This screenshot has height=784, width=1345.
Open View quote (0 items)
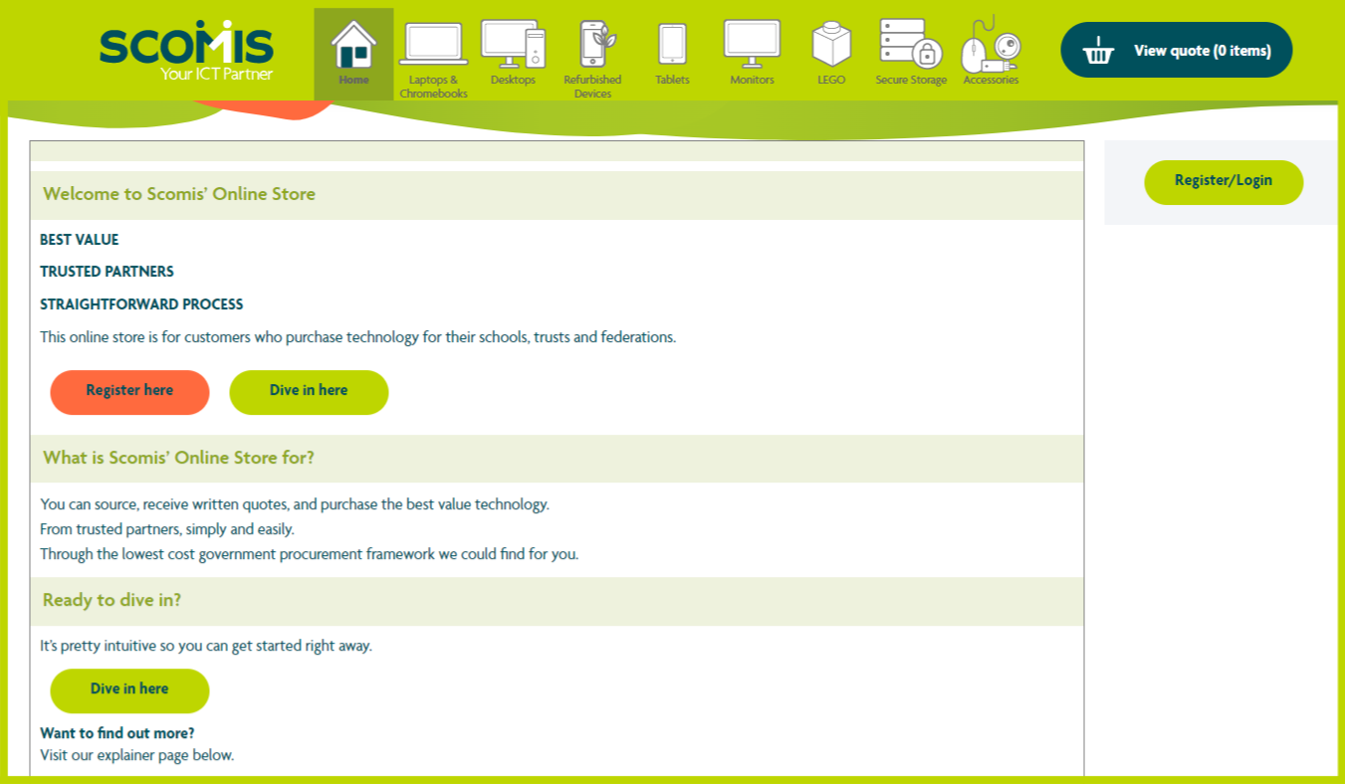[x=1202, y=51]
